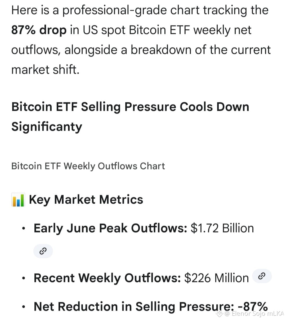Click the bar chart emoji beside Key Market Metrics
This screenshot has height=320, width=286.
click(x=18, y=200)
